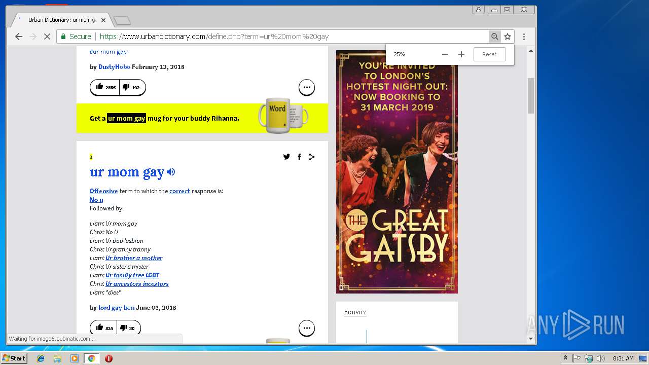Share definition 2 on Facebook

pos(299,157)
